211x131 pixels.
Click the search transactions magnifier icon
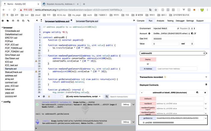pyautogui.click(x=107, y=97)
